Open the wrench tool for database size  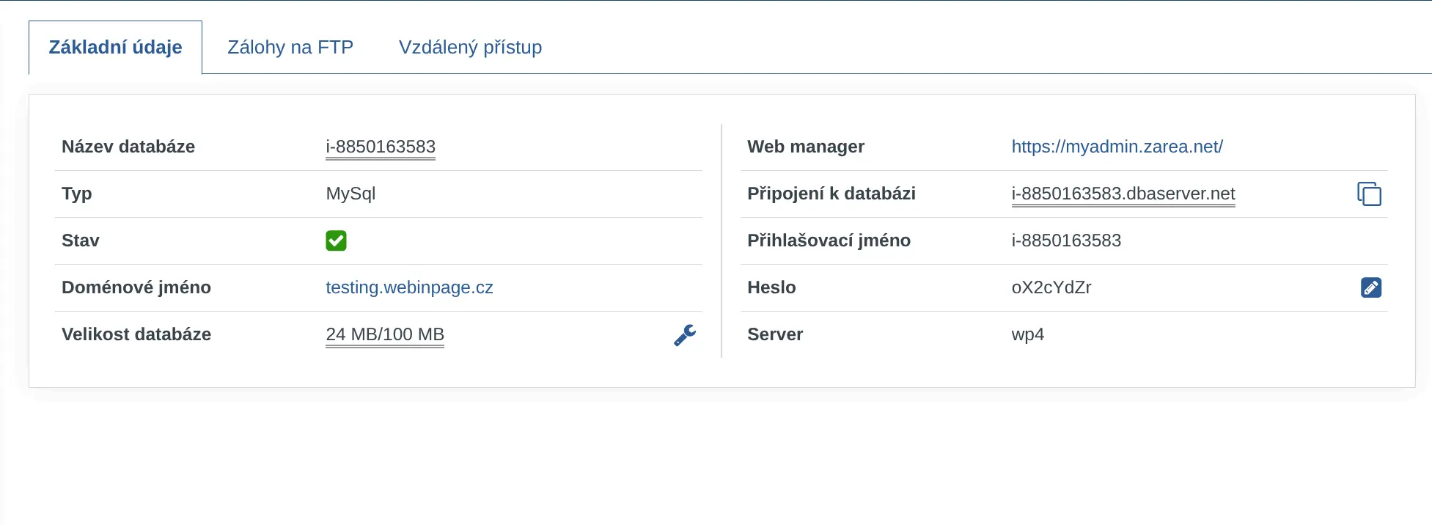(685, 335)
